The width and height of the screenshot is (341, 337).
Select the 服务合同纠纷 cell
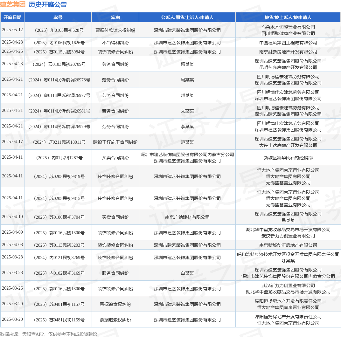[115, 273]
